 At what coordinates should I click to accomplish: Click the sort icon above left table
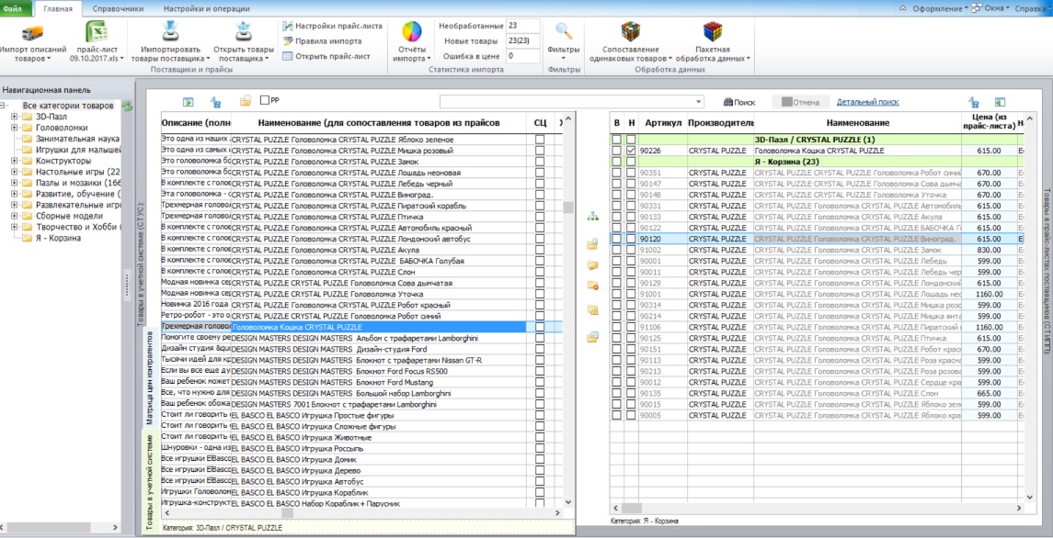tap(215, 102)
